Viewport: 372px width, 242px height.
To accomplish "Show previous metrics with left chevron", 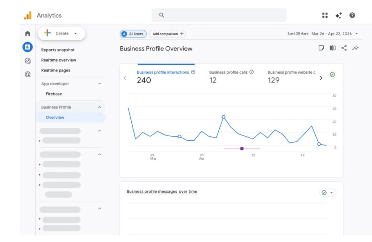I will coord(125,78).
